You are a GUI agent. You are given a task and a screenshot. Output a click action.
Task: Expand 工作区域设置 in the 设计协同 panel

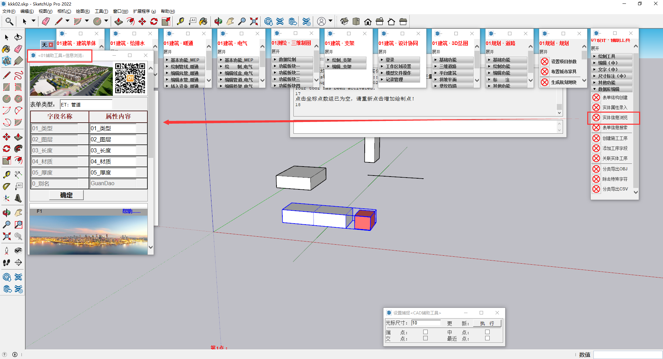pyautogui.click(x=399, y=66)
